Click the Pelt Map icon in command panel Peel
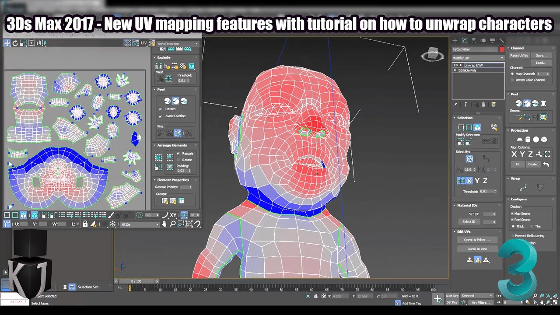Viewport: 560px width, 315px height. [543, 104]
